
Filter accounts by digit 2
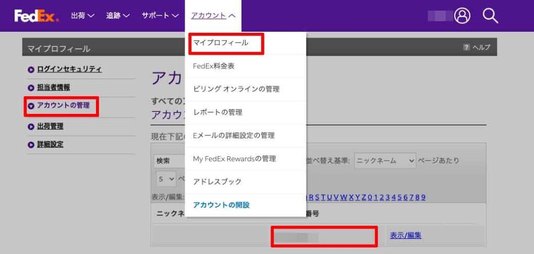point(382,197)
